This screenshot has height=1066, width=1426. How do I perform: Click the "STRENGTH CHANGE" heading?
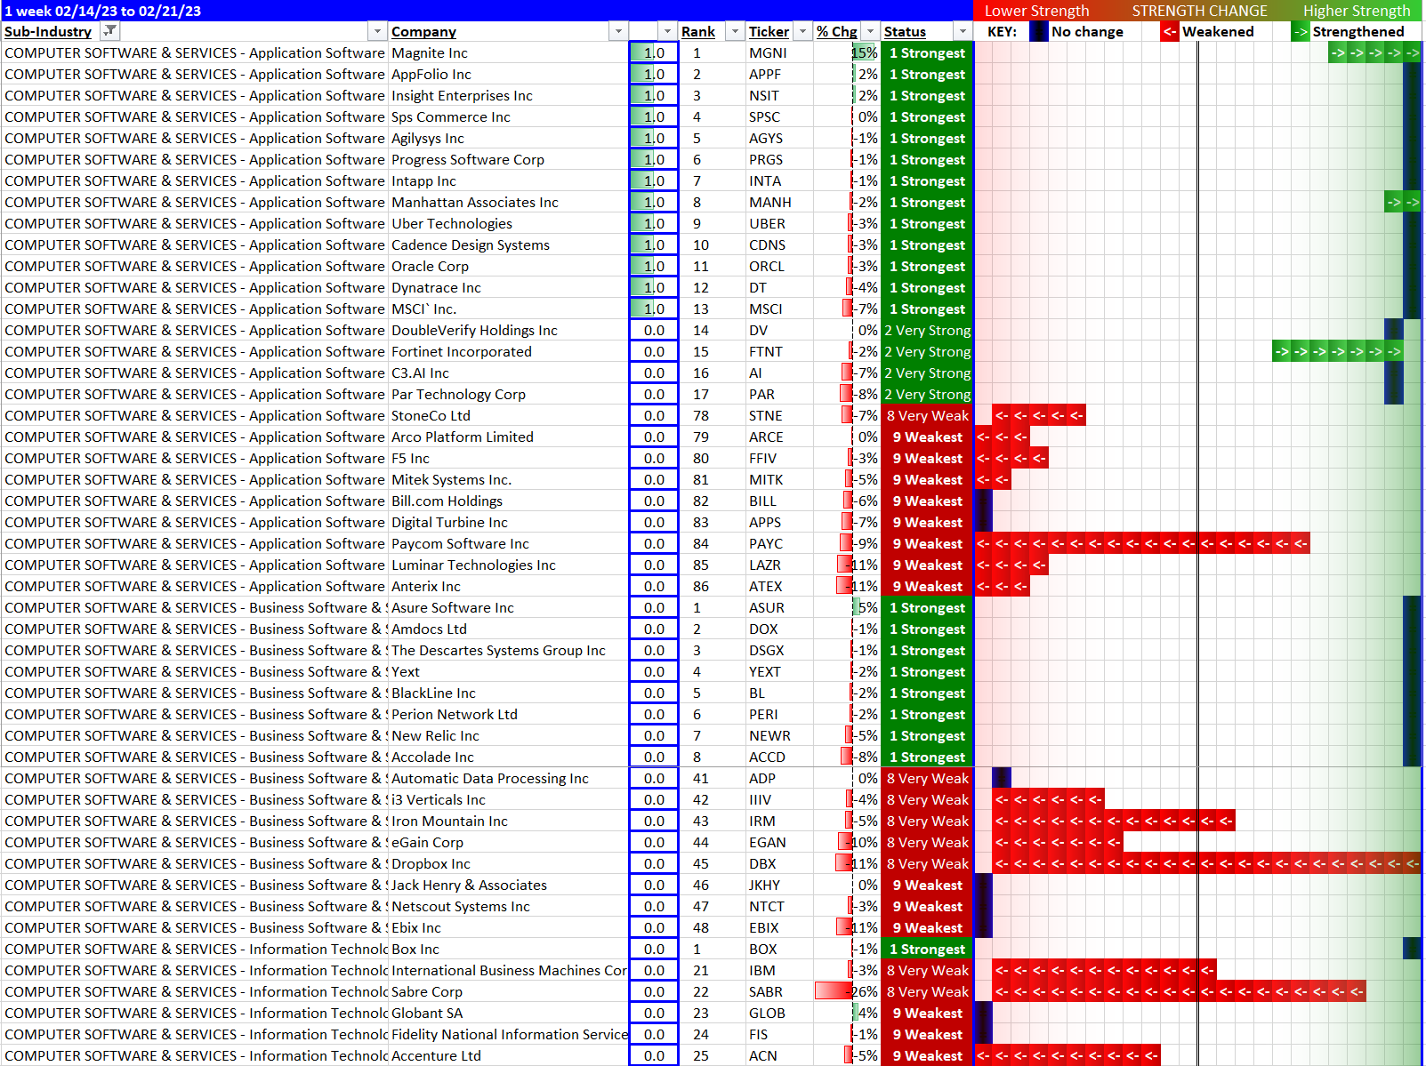click(1199, 11)
